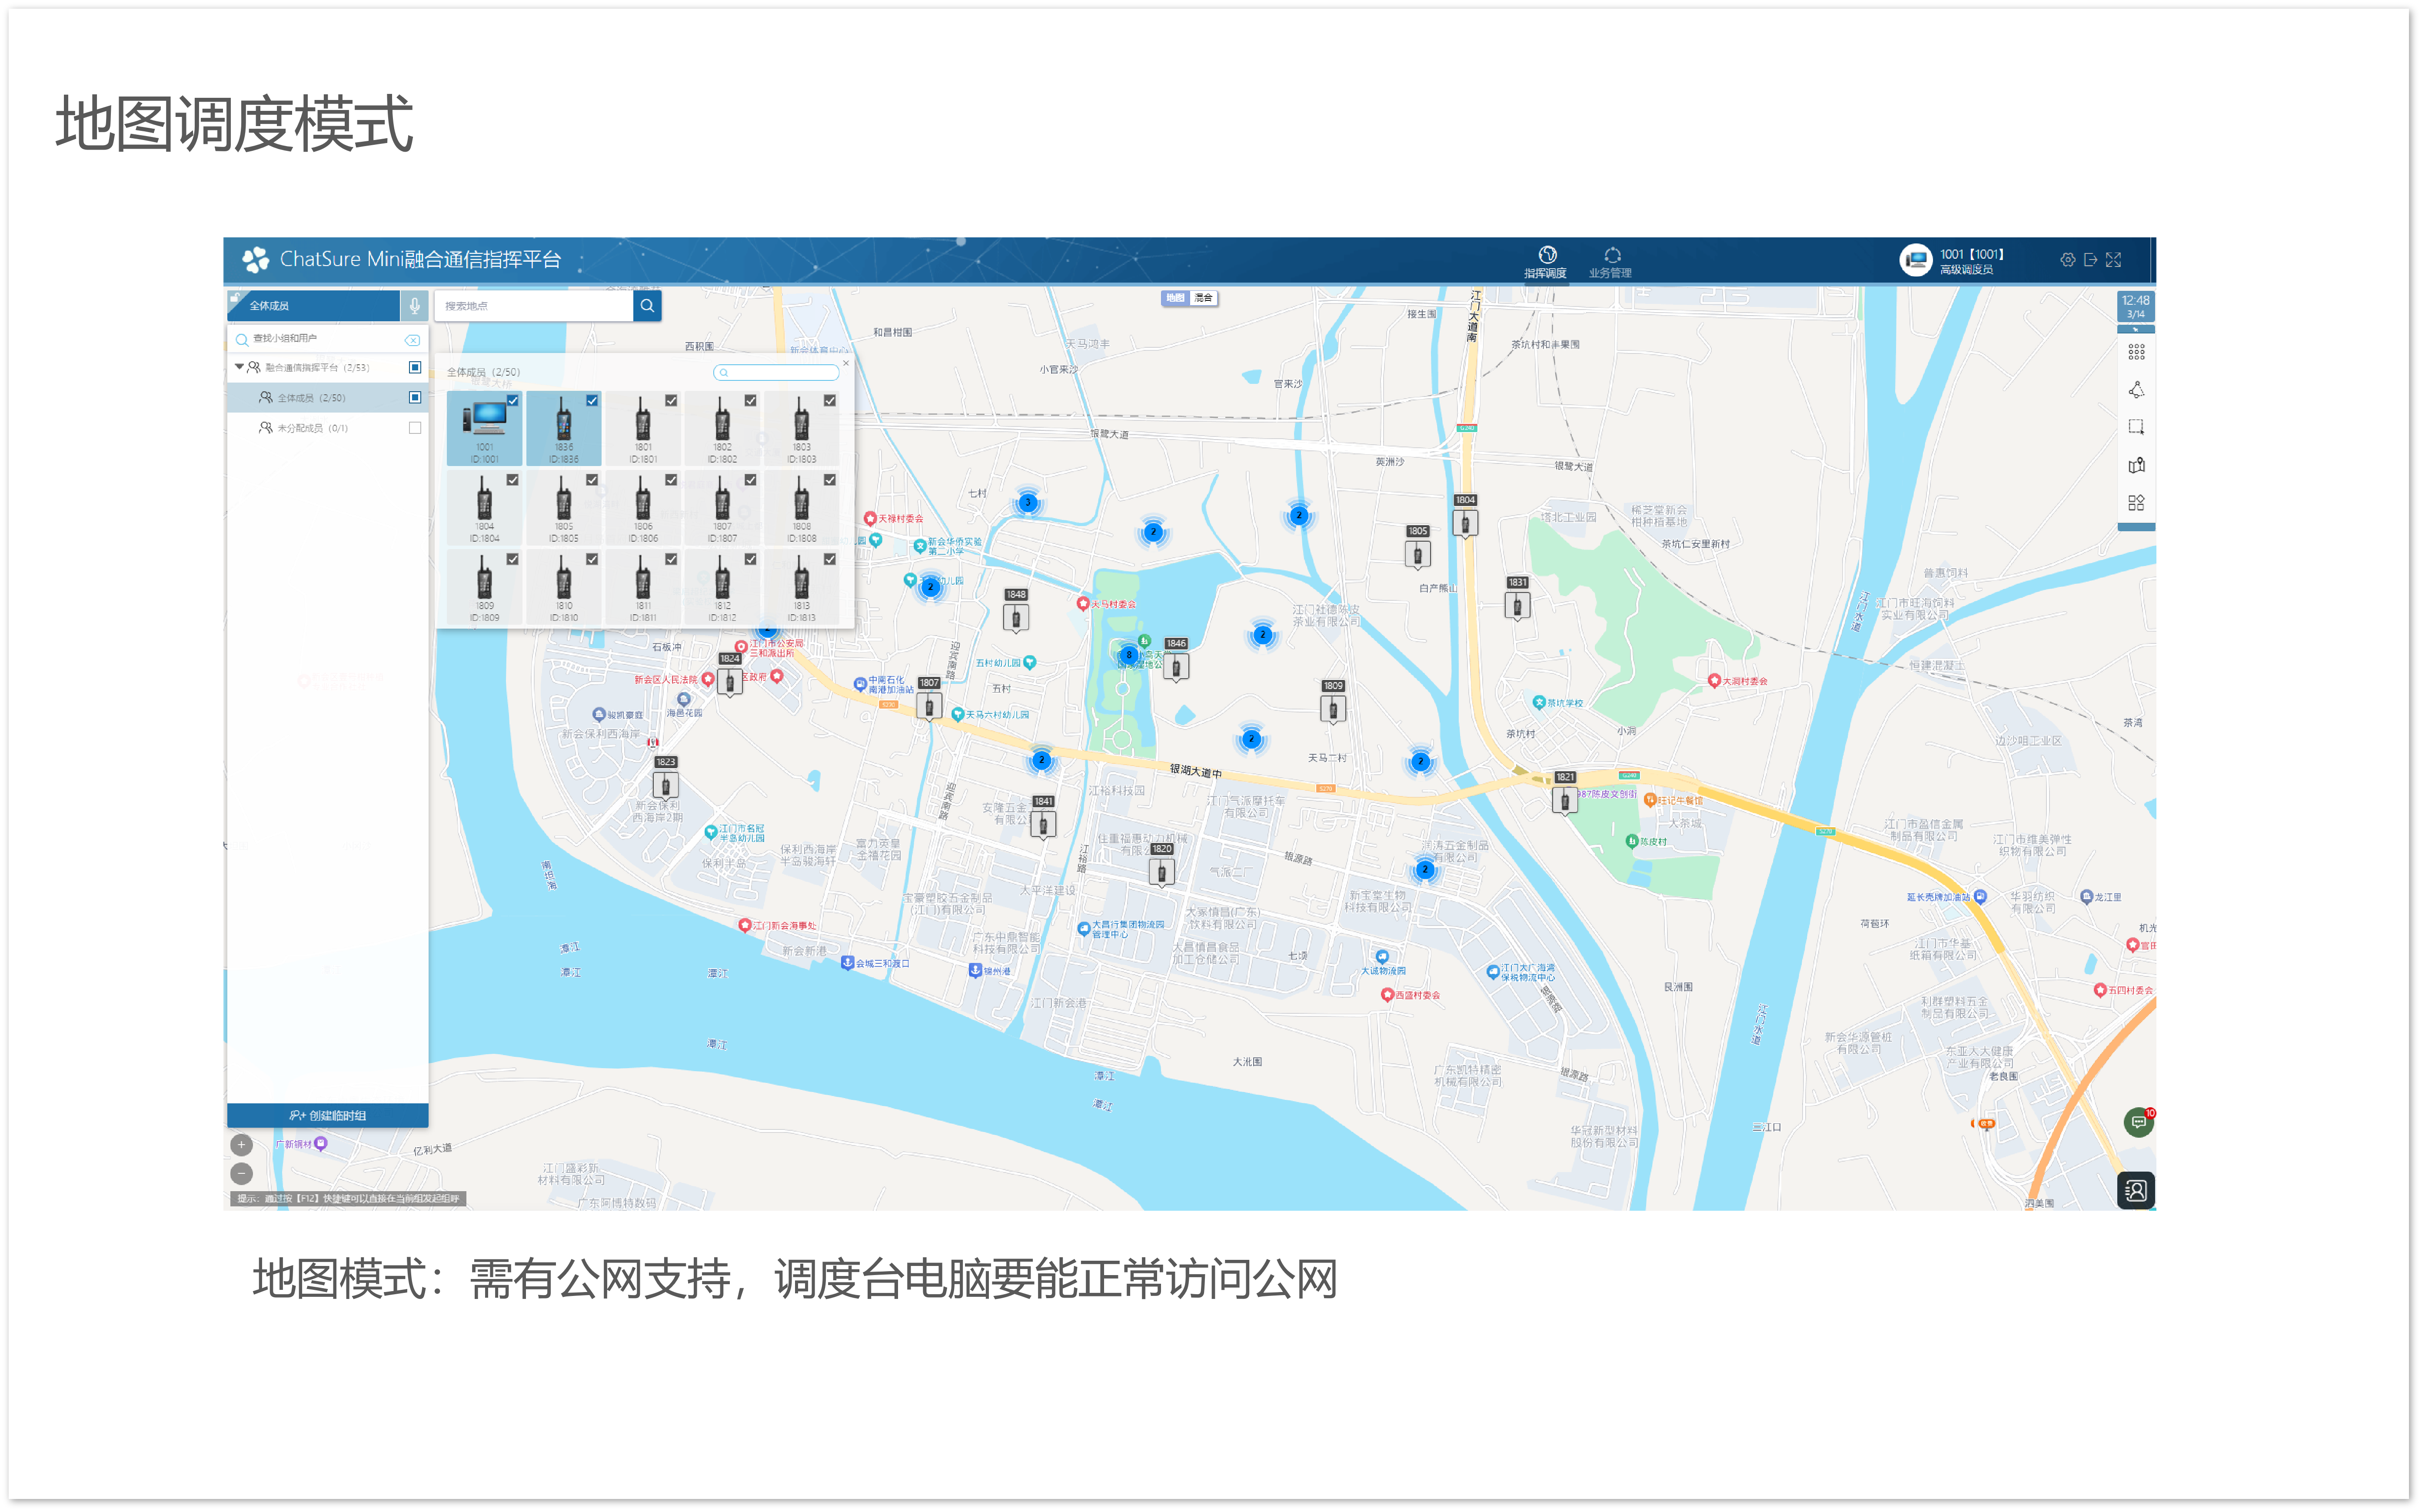Screen dimensions: 2422x1512
Task: Select the 1001 computer member thumbnail
Action: (x=485, y=428)
